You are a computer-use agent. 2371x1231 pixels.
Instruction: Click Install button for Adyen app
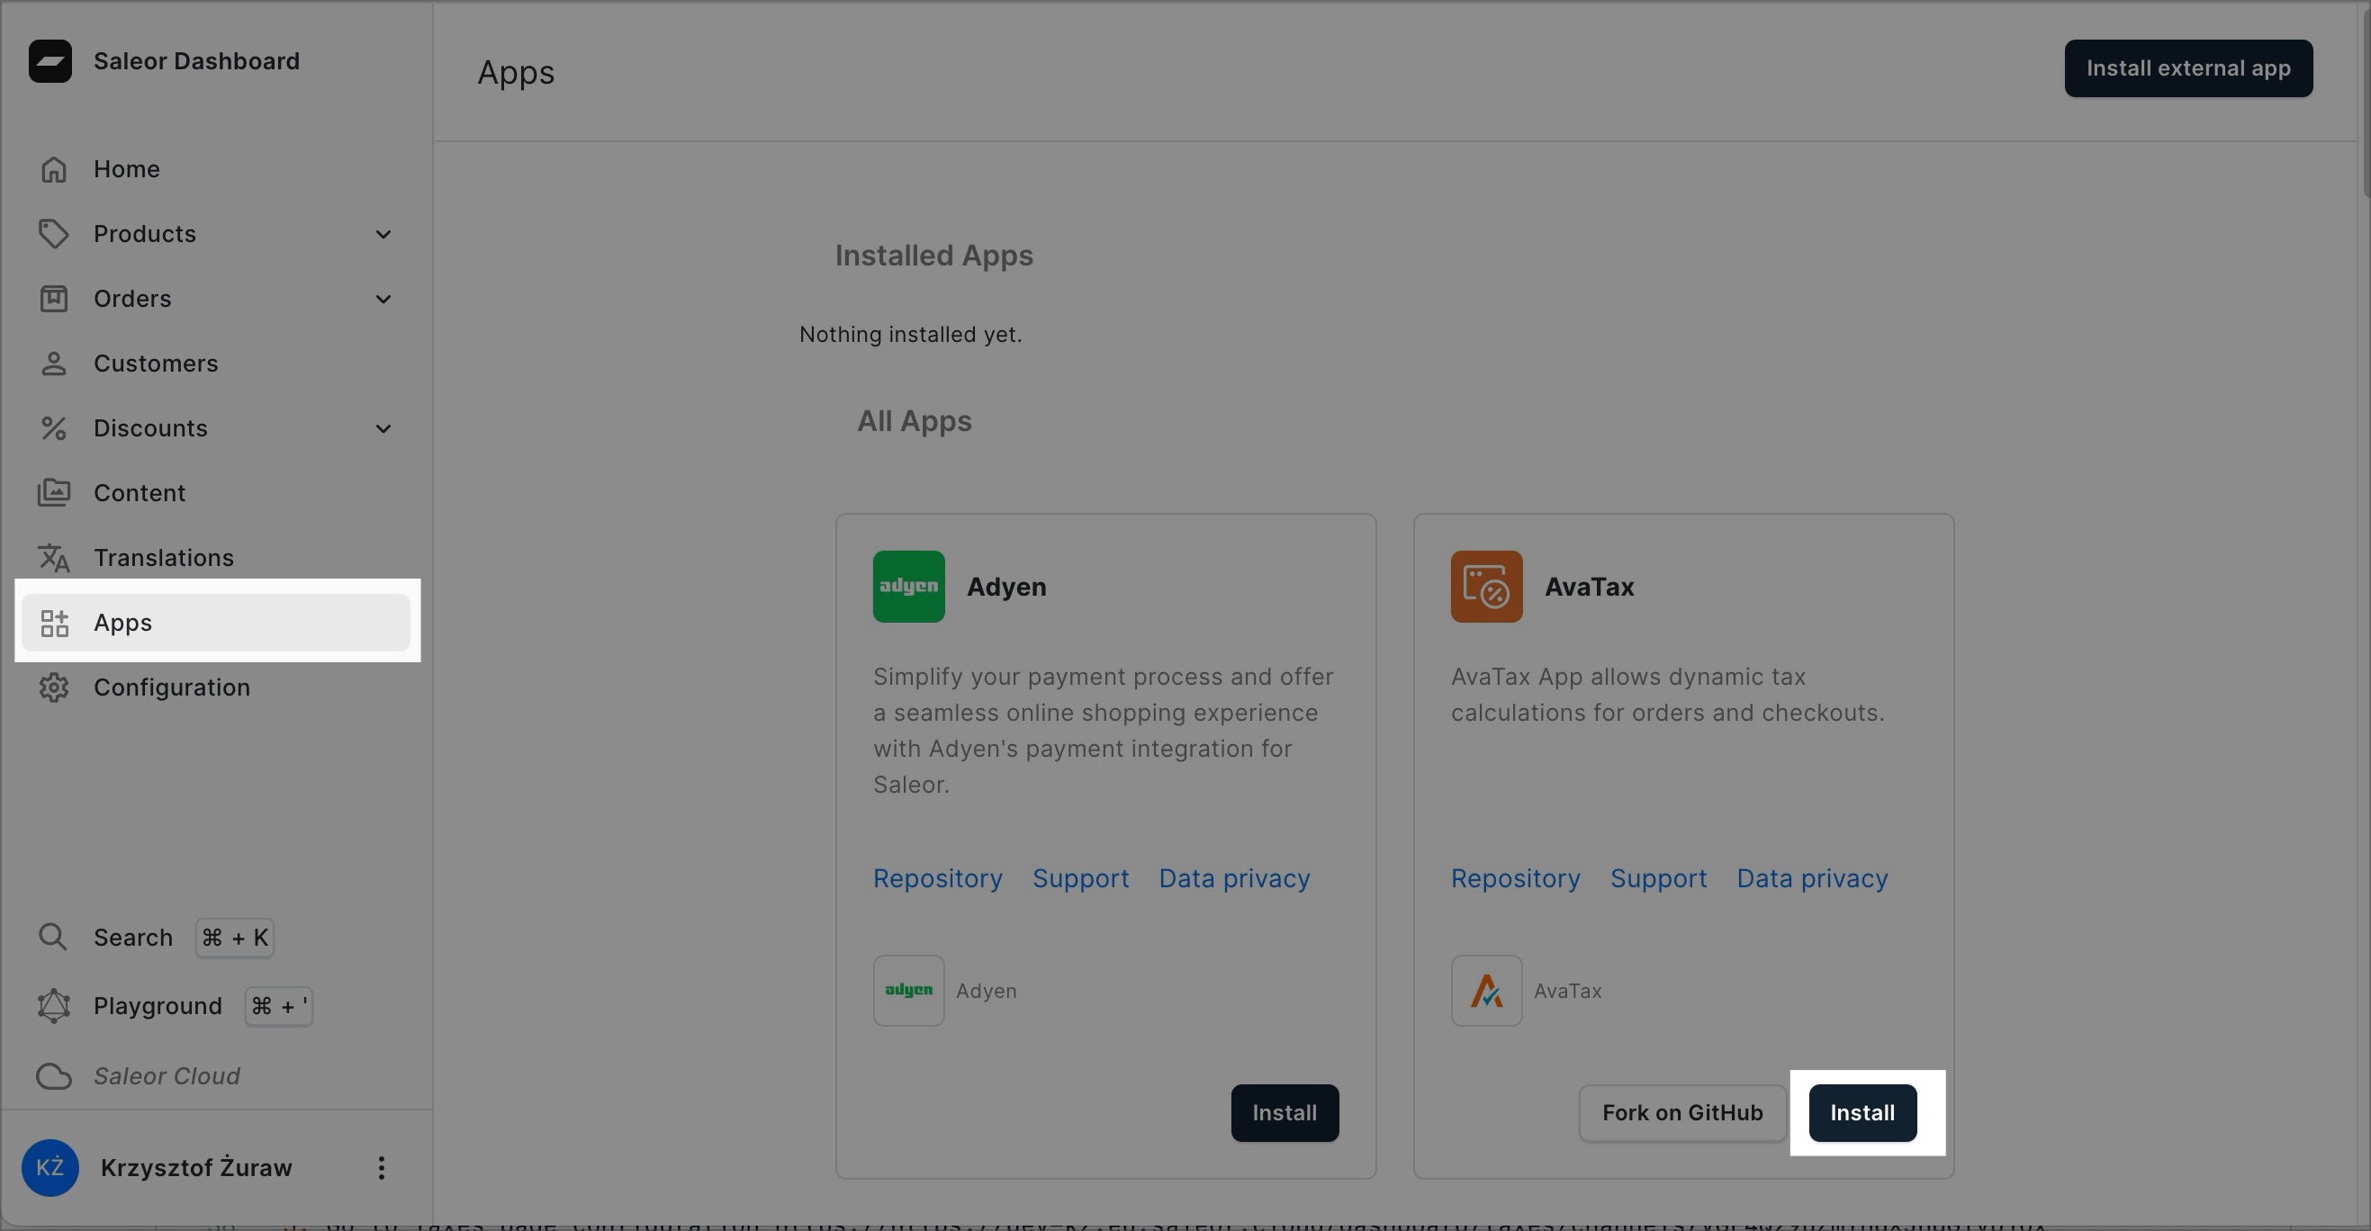pyautogui.click(x=1285, y=1112)
